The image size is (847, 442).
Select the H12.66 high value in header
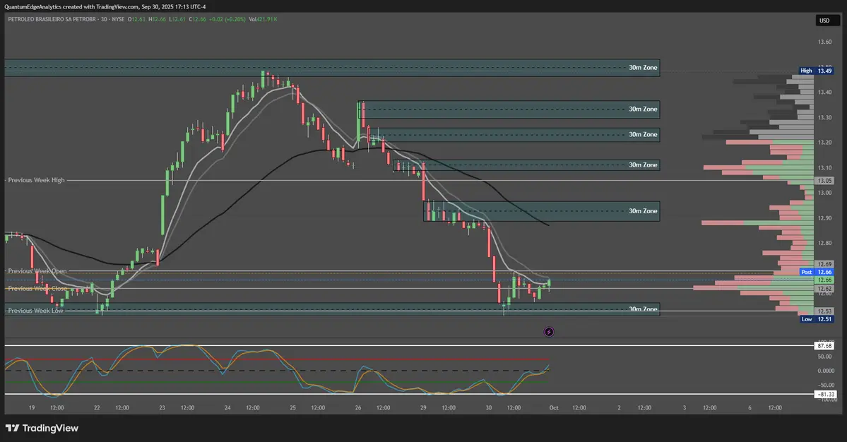click(x=158, y=20)
